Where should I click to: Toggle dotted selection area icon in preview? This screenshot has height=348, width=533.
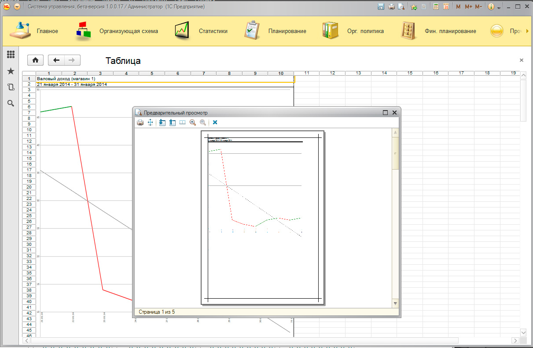click(182, 122)
